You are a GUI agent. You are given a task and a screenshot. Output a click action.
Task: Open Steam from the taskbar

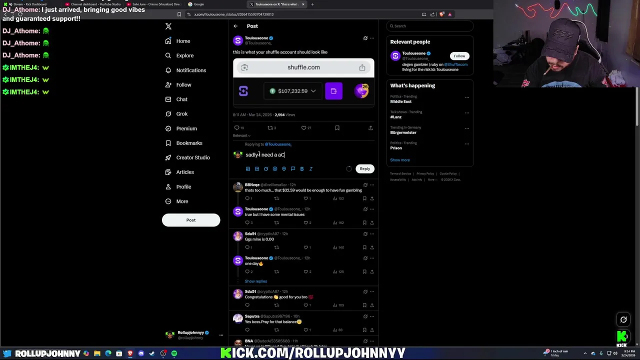(x=152, y=353)
